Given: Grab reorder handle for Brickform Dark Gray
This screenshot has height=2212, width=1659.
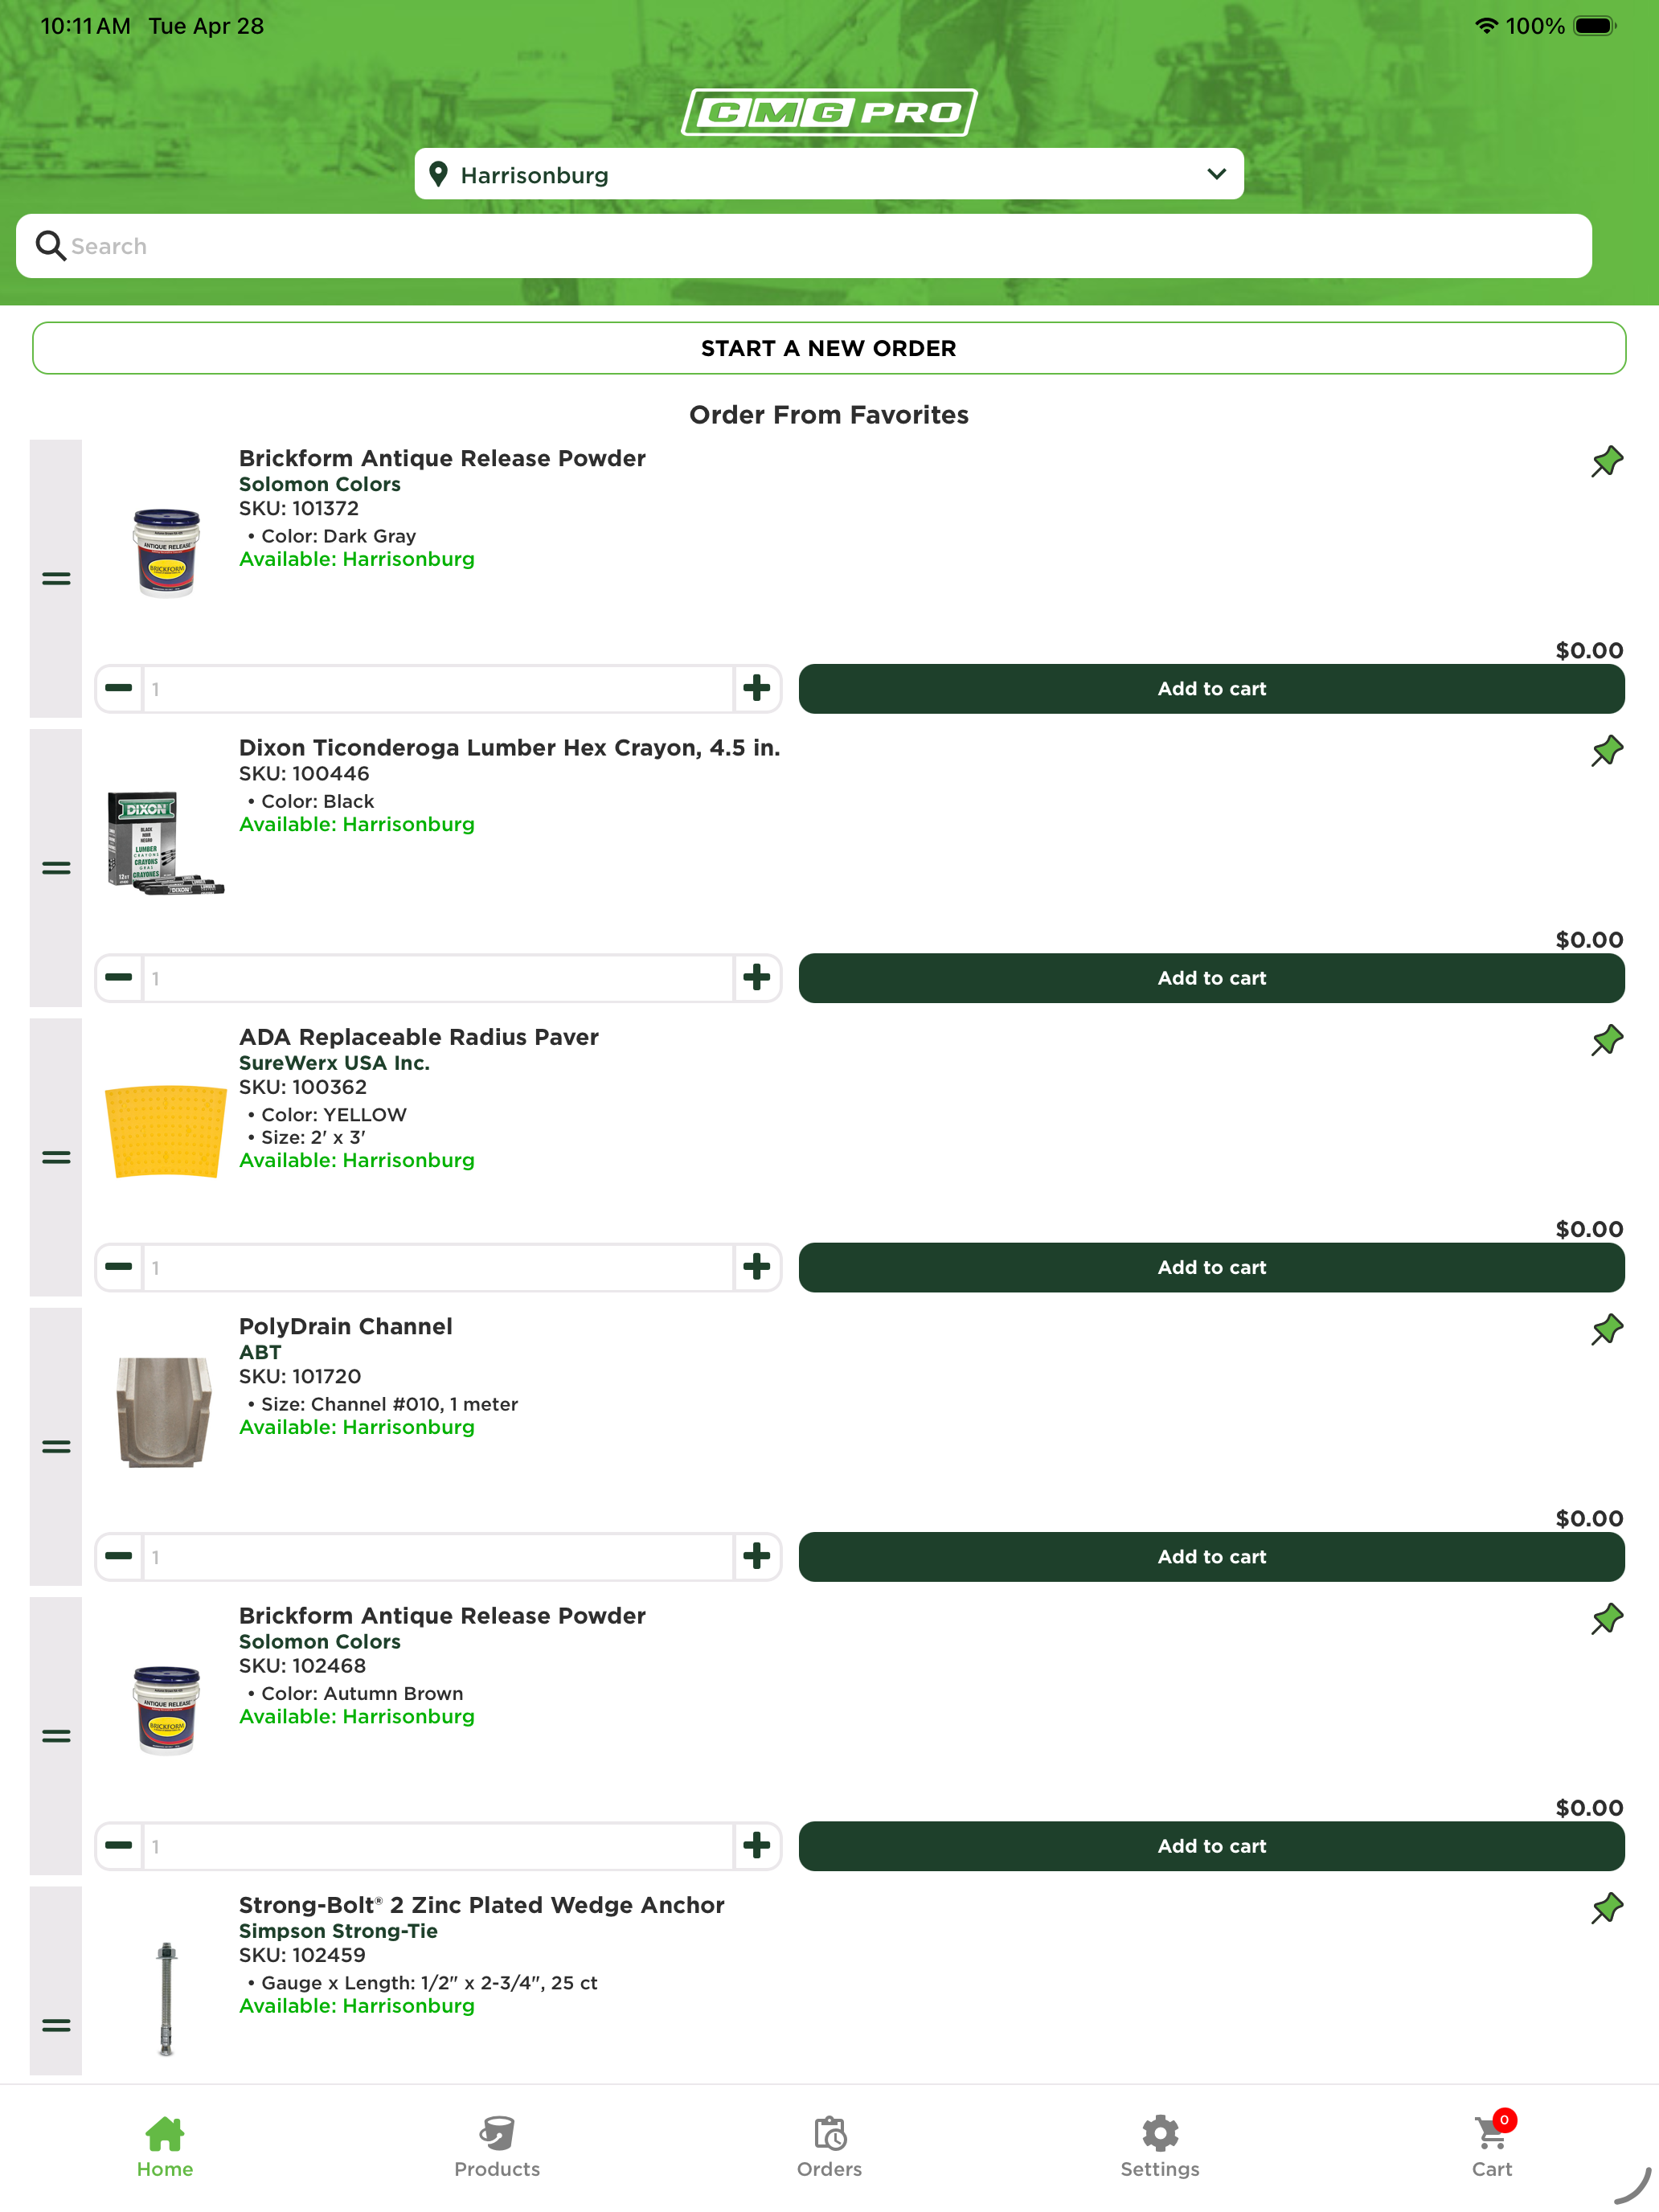Looking at the screenshot, I should (x=56, y=579).
